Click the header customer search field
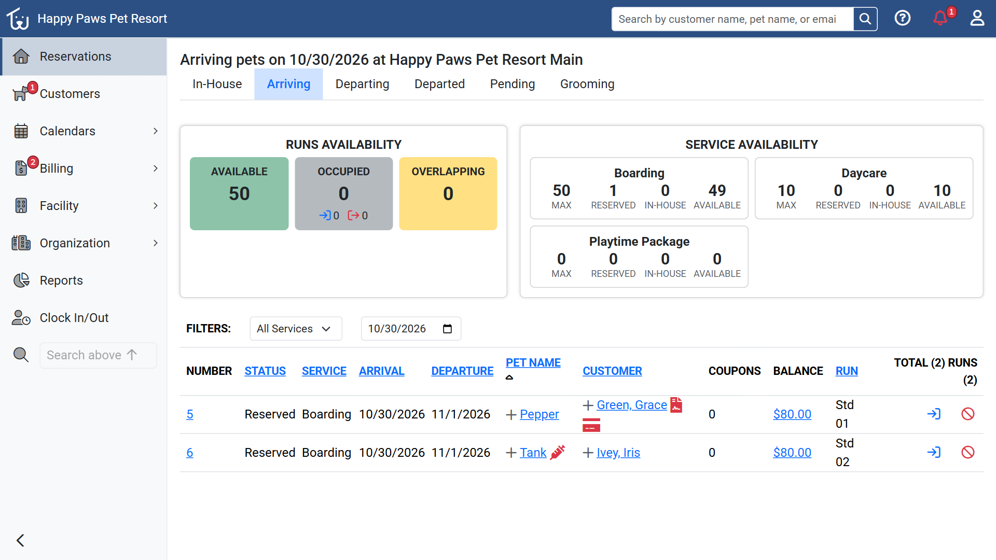Screen dimensions: 996x560 point(732,19)
